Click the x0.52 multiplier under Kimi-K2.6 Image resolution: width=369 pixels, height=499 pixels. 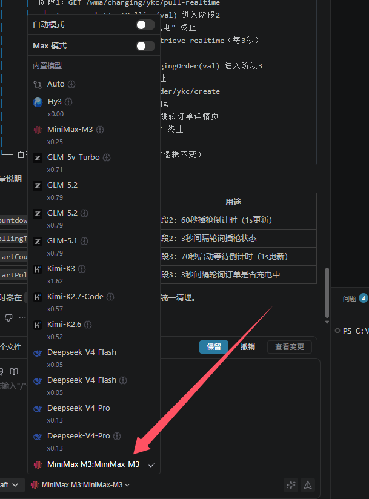click(55, 337)
